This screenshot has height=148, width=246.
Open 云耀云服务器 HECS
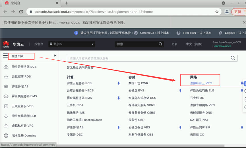[x=80, y=91]
